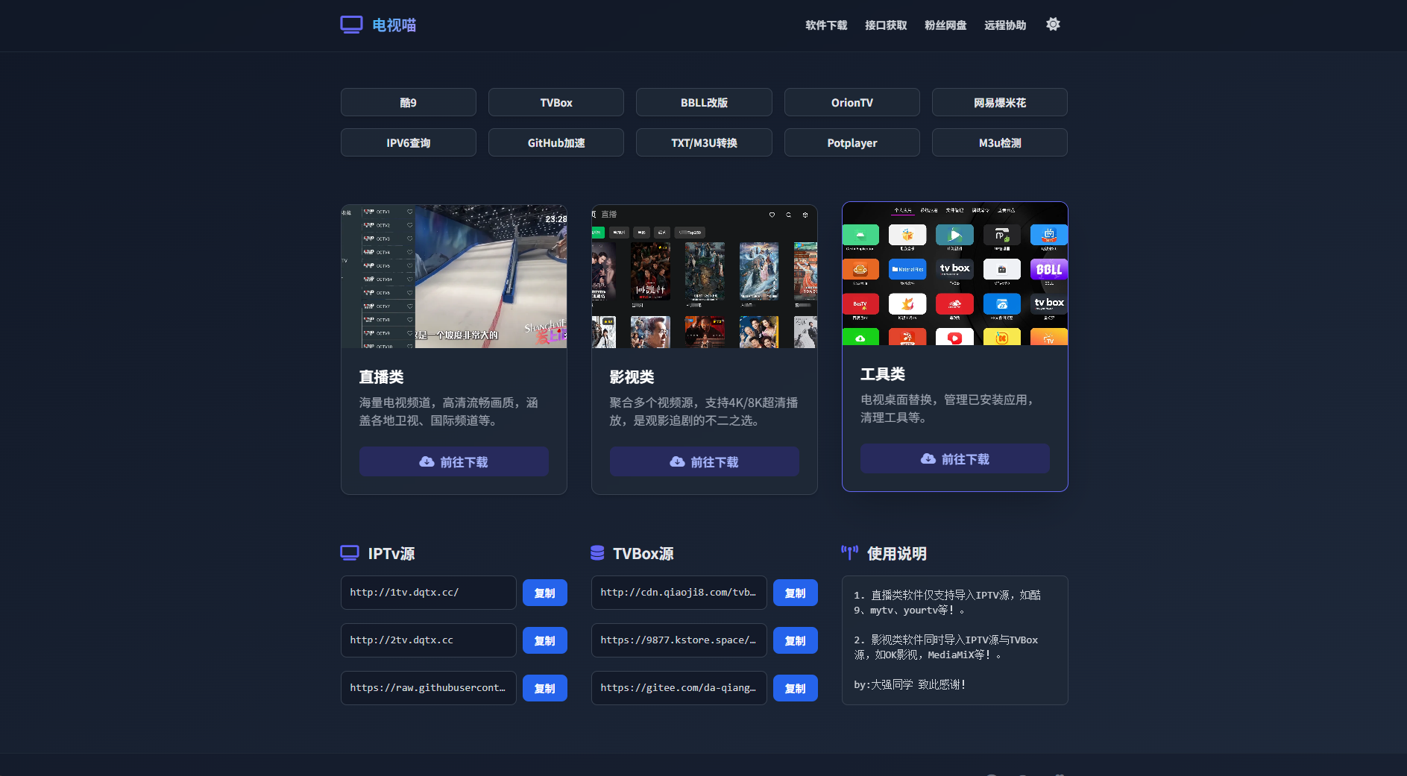Open the 软件下载 menu item

coord(825,25)
